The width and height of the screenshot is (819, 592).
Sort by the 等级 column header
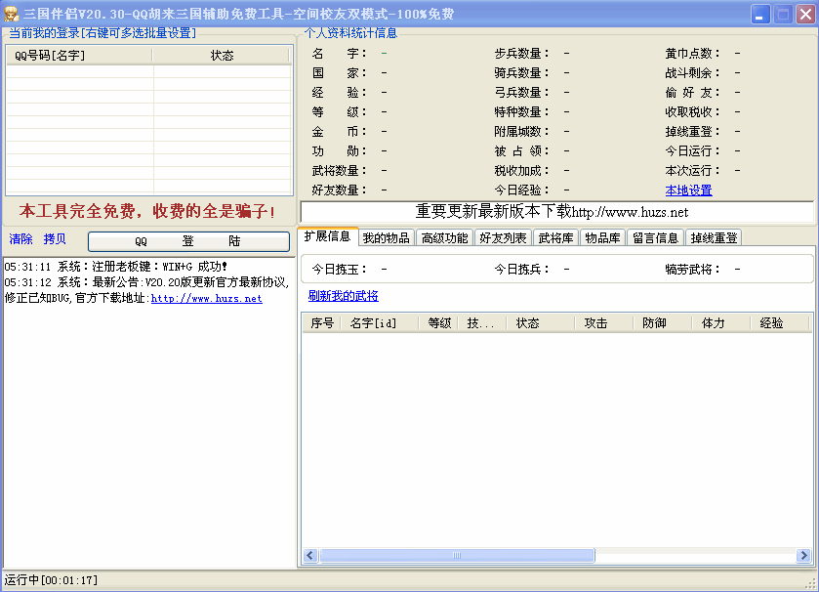438,323
